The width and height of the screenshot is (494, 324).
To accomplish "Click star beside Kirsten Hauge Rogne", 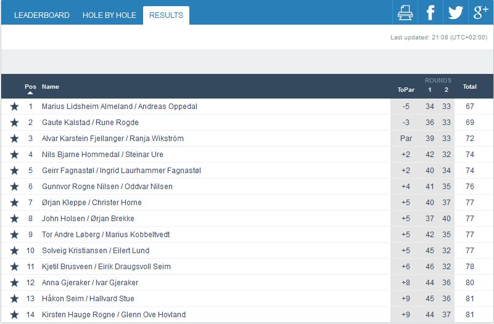I will [x=14, y=315].
